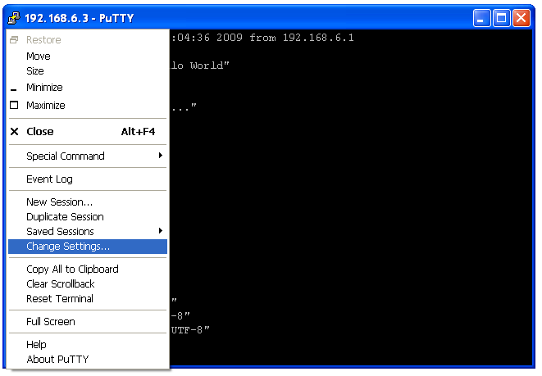
Task: Expand the Saved Sessions submenu
Action: click(x=88, y=231)
